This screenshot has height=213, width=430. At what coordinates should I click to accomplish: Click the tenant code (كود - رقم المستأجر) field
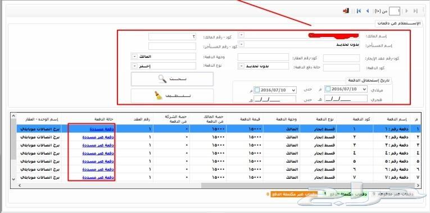click(172, 46)
